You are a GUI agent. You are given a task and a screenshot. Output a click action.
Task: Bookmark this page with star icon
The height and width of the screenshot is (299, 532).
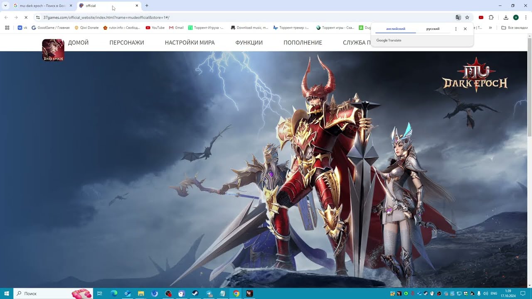(467, 17)
